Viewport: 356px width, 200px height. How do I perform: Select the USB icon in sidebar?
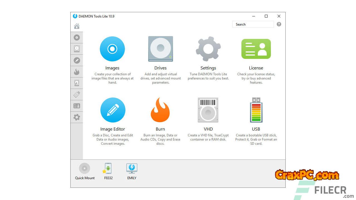[x=77, y=94]
